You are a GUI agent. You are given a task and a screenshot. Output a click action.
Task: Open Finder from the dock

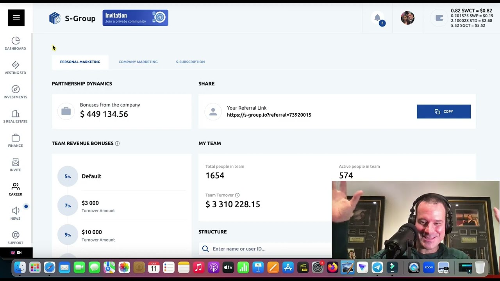pyautogui.click(x=20, y=267)
